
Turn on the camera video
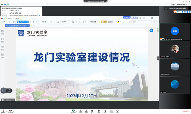pos(11,111)
